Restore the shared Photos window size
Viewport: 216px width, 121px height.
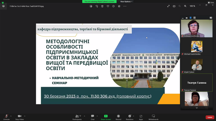(206, 5)
